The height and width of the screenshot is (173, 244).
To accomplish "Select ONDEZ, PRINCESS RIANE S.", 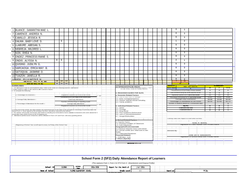I will [32, 57].
